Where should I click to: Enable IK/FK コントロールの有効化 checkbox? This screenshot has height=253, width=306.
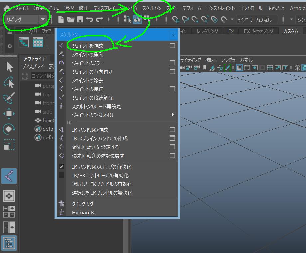pyautogui.click(x=61, y=175)
